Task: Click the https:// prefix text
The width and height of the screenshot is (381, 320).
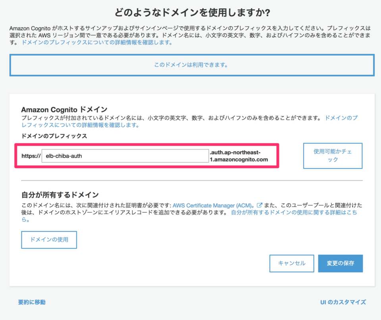Action: pos(31,156)
